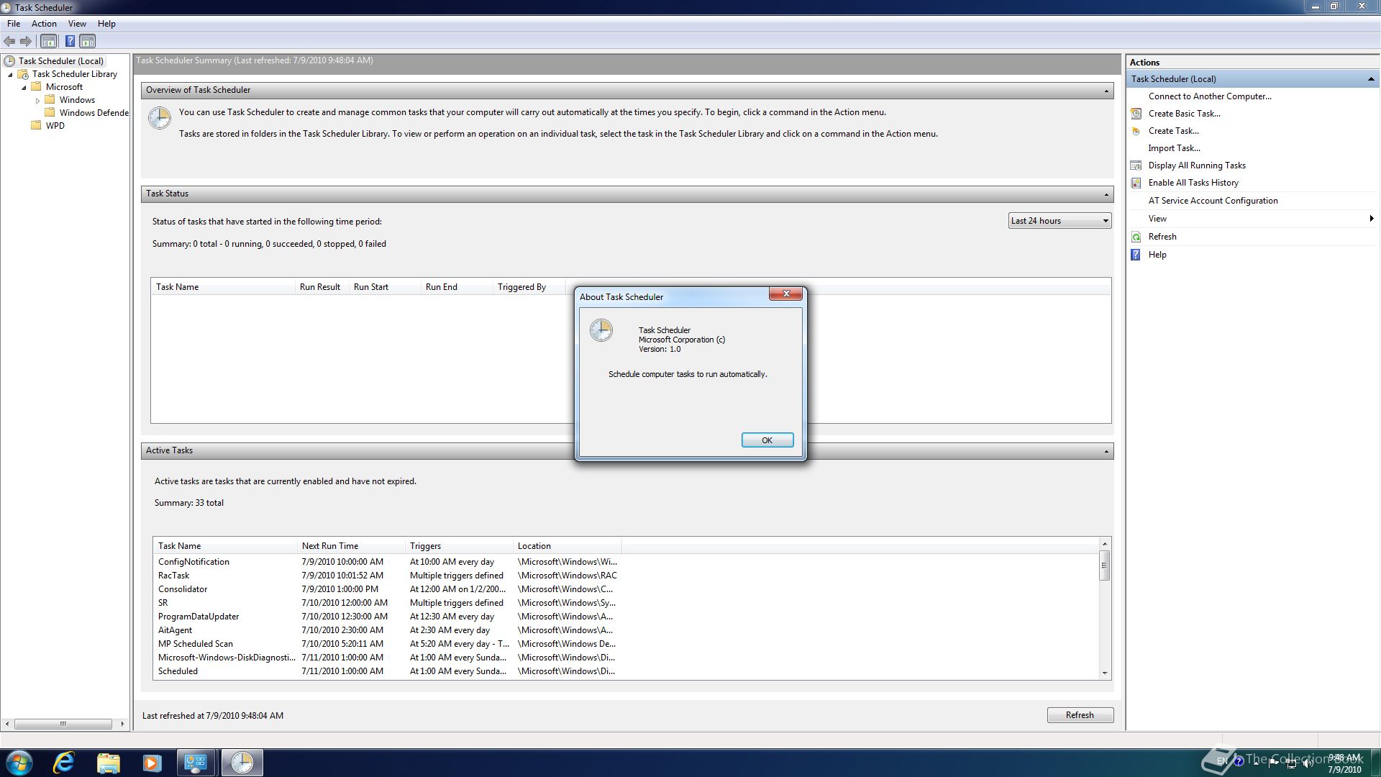Select the MP Scheduled Scan task row
The width and height of the screenshot is (1381, 777).
click(388, 644)
